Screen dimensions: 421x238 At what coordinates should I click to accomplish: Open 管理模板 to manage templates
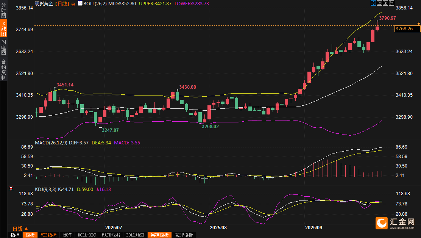coord(184,235)
